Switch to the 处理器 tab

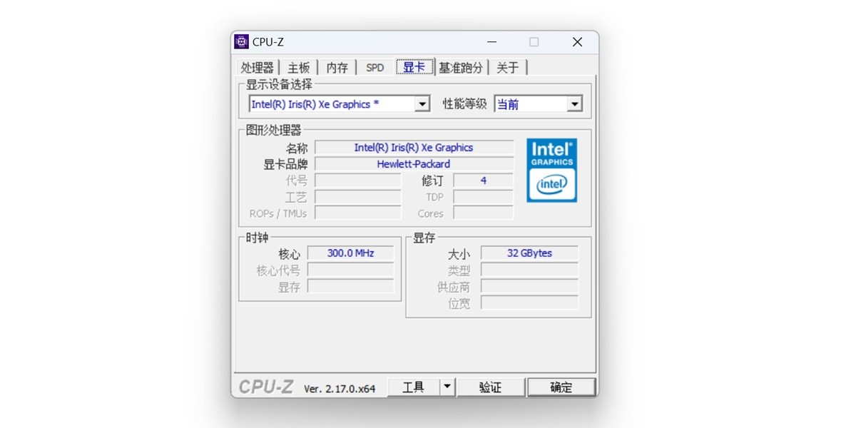pyautogui.click(x=258, y=67)
